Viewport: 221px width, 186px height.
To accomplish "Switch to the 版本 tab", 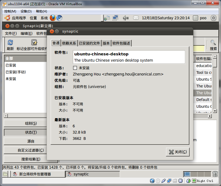I will click(x=106, y=43).
